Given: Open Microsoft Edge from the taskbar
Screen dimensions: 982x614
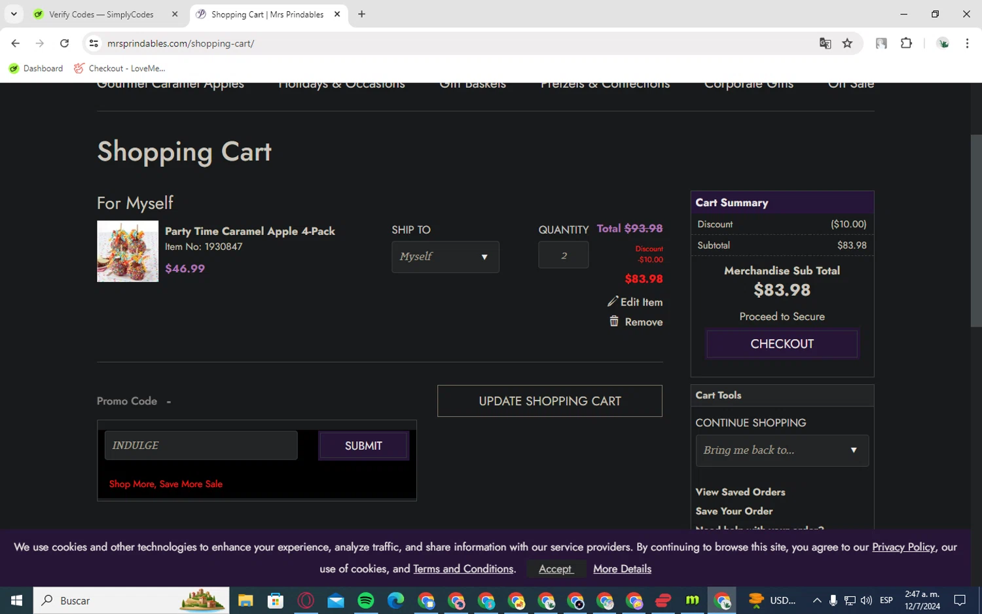Looking at the screenshot, I should 396,600.
